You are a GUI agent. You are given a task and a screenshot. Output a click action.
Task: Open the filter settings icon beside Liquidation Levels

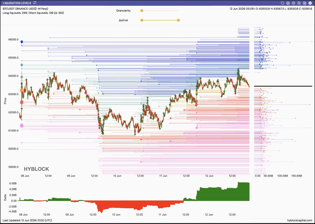coord(35,3)
